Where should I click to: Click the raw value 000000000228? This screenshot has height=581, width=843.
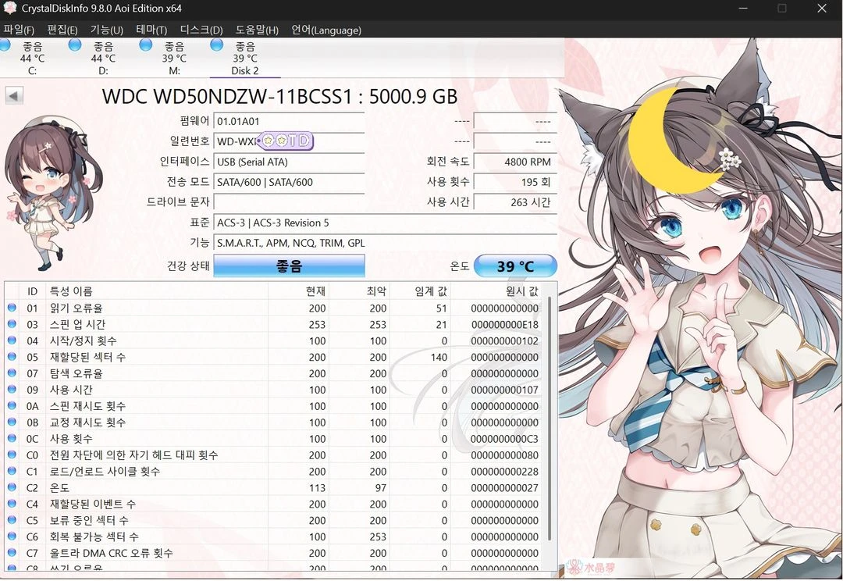pyautogui.click(x=505, y=471)
